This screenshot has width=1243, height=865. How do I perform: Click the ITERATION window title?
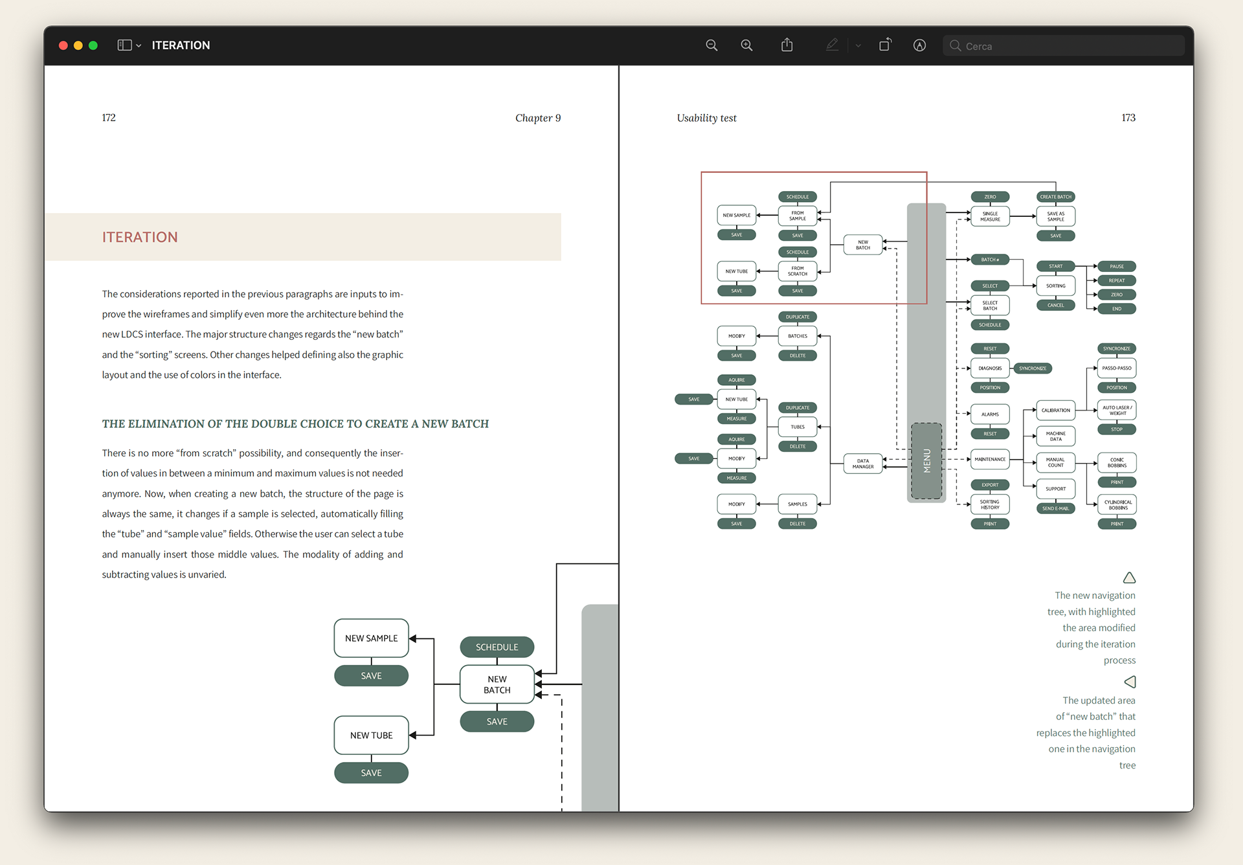[x=181, y=45]
